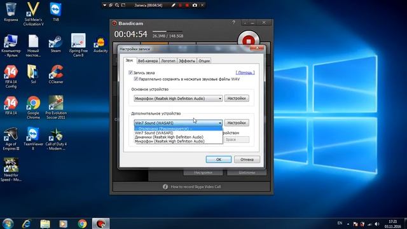
Task: Switch to the Логотип tab
Action: 168,61
